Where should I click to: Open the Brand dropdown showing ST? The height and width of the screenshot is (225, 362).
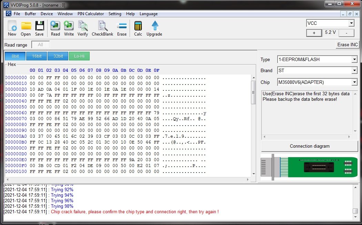click(x=354, y=70)
